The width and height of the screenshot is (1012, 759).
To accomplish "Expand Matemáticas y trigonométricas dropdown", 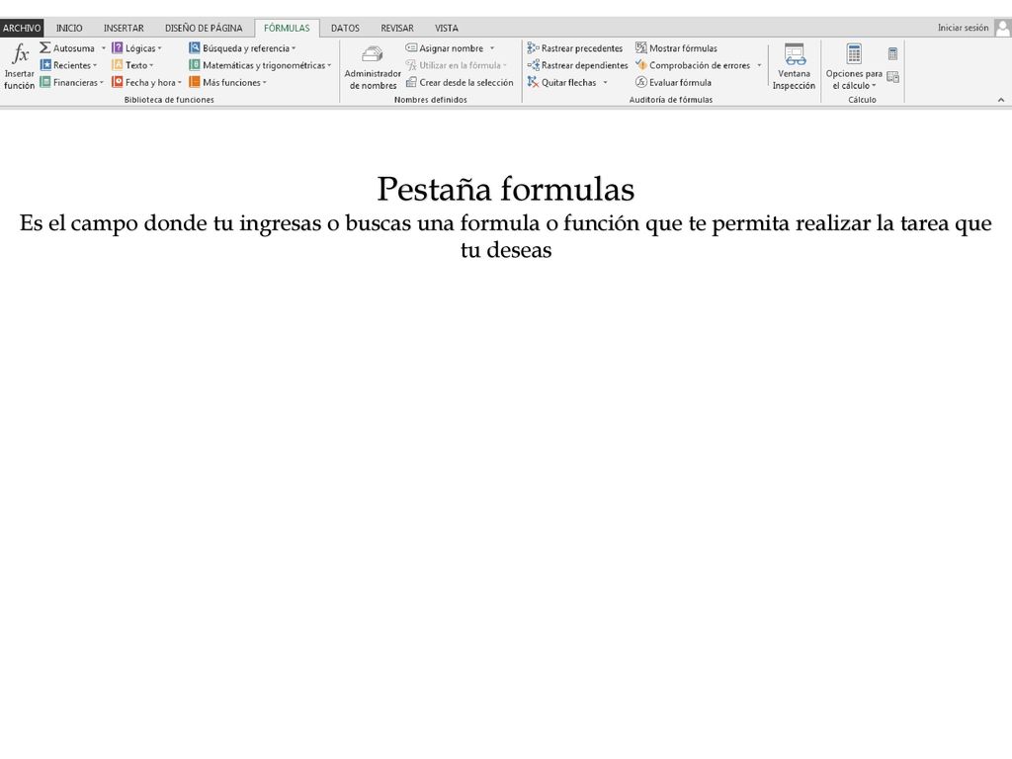I will [x=329, y=65].
